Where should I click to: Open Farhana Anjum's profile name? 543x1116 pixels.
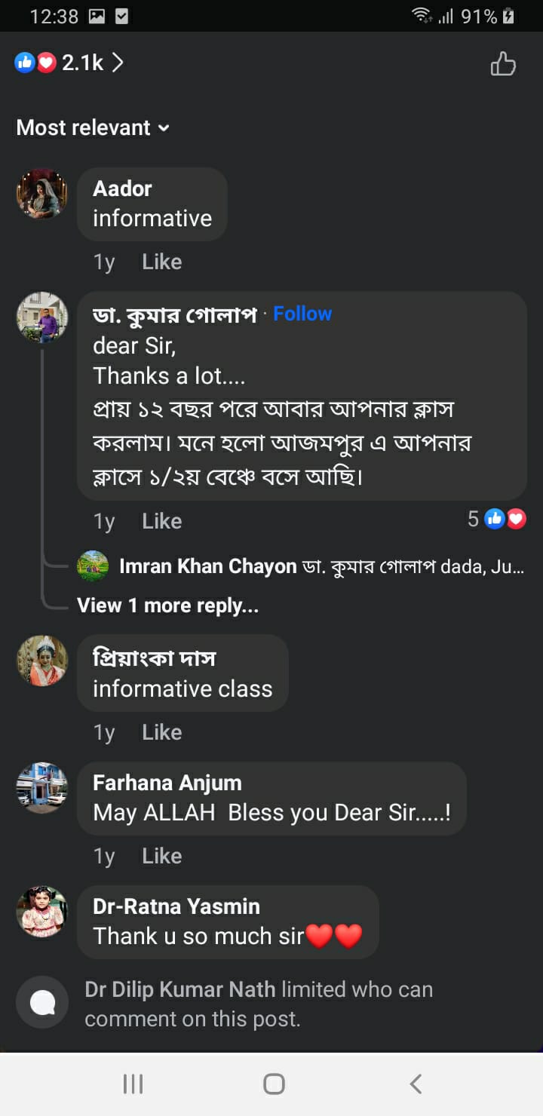pos(167,783)
